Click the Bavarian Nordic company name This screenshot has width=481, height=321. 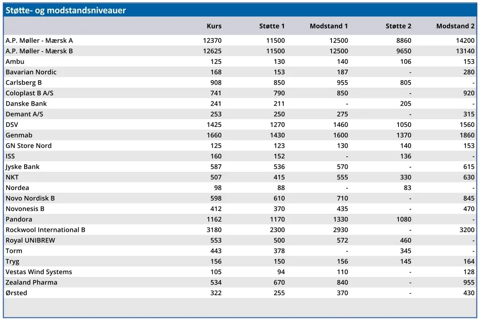pos(31,72)
